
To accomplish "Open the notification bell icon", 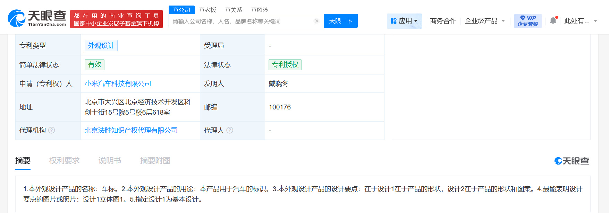I will point(553,20).
